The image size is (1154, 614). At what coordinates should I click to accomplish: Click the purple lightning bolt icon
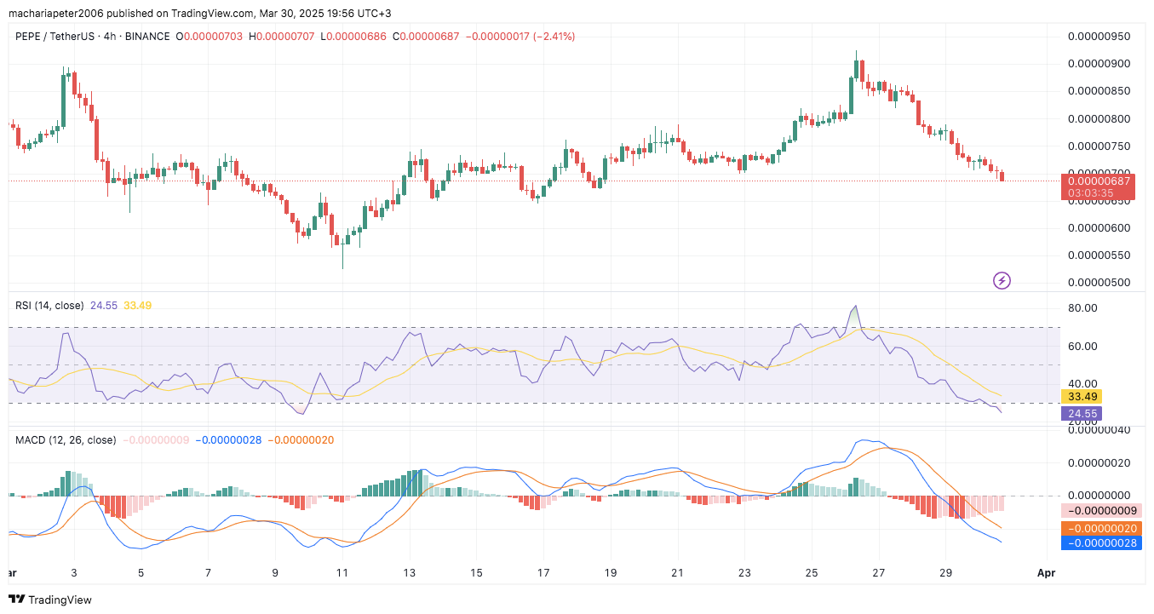1002,280
